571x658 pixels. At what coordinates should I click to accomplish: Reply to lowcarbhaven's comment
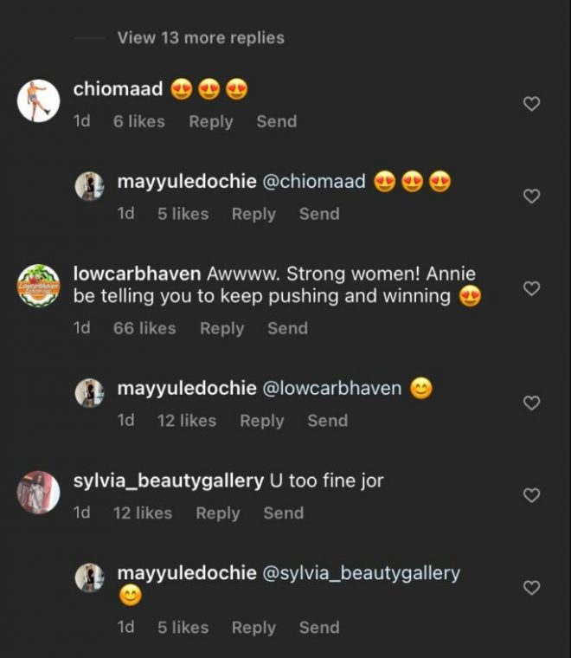click(221, 328)
